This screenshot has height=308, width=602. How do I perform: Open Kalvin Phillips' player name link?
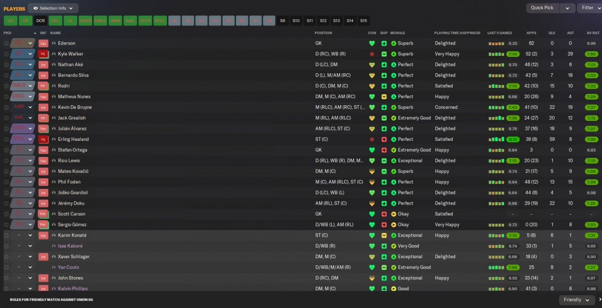(73, 289)
